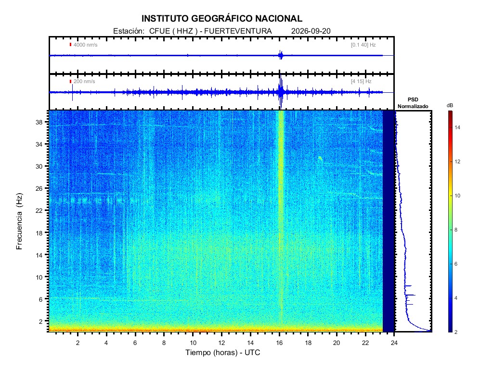Click the dark blue bottom of the dB colorbar
This screenshot has height=369, width=493.
click(450, 329)
